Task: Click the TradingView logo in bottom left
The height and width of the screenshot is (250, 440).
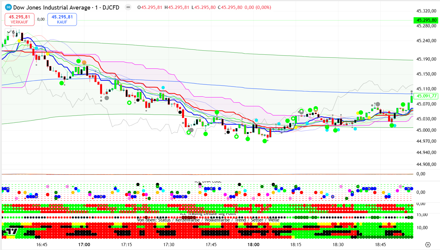Action: [12, 231]
